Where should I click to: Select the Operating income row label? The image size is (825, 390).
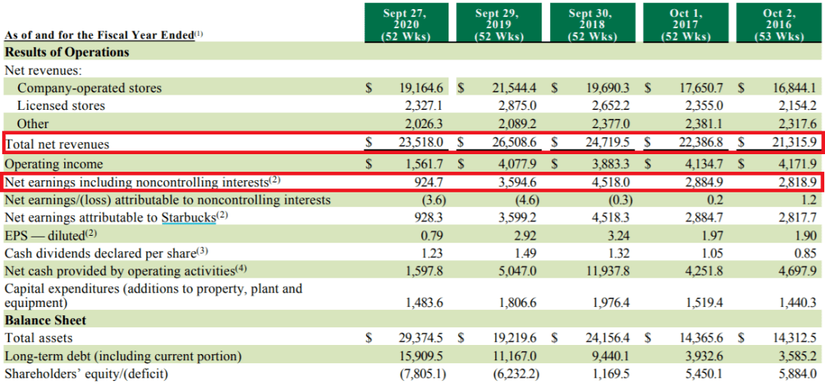tap(53, 164)
